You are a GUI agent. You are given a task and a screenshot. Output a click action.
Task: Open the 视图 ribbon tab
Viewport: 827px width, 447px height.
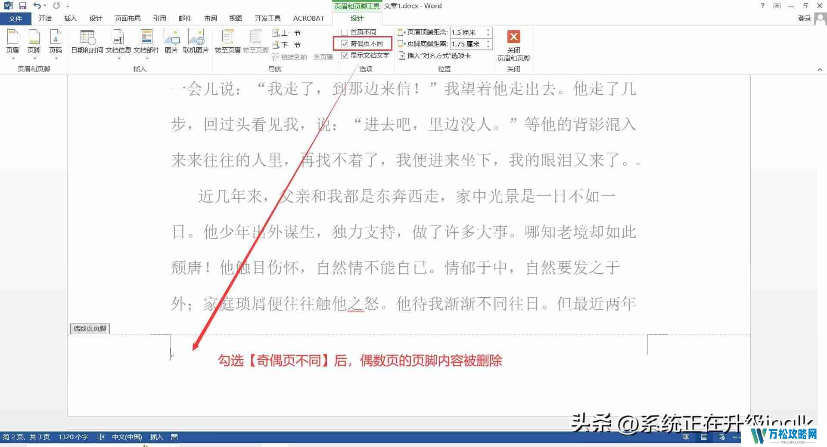tap(235, 18)
